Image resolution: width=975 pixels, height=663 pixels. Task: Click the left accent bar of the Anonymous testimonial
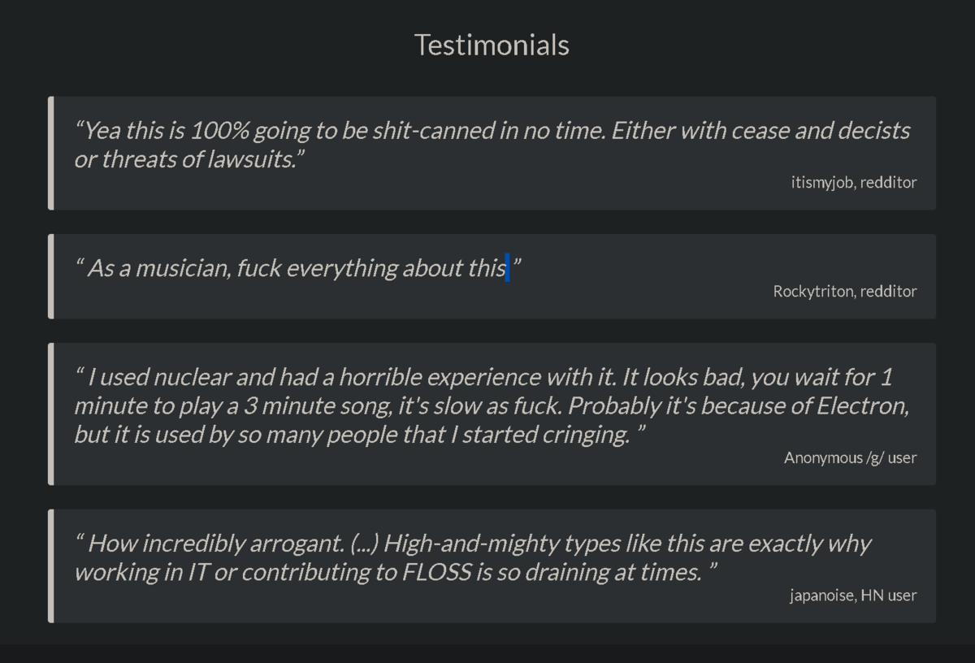tap(51, 414)
